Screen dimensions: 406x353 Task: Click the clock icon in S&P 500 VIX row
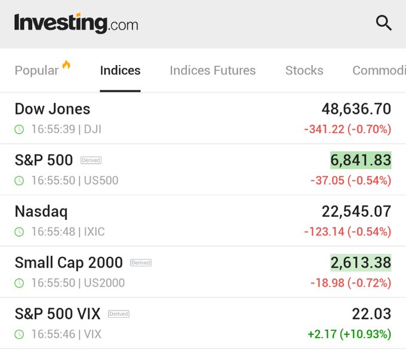tap(19, 334)
